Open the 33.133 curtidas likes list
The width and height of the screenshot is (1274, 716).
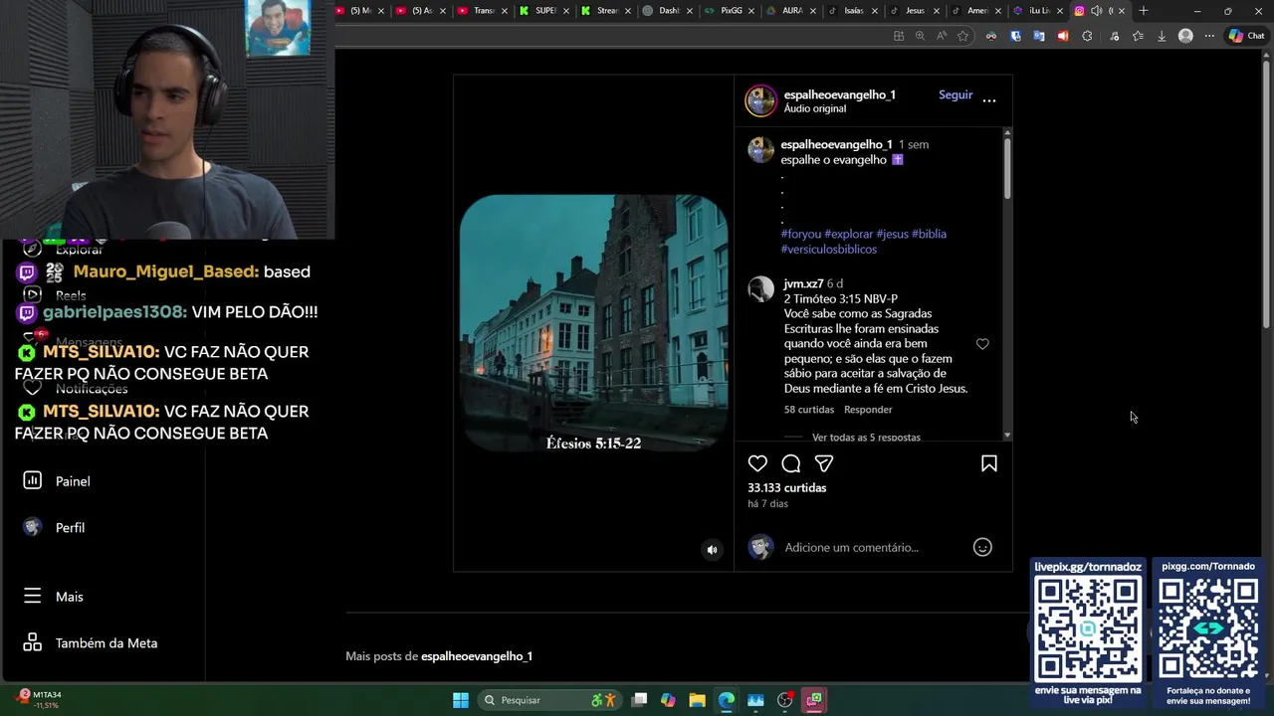[787, 487]
